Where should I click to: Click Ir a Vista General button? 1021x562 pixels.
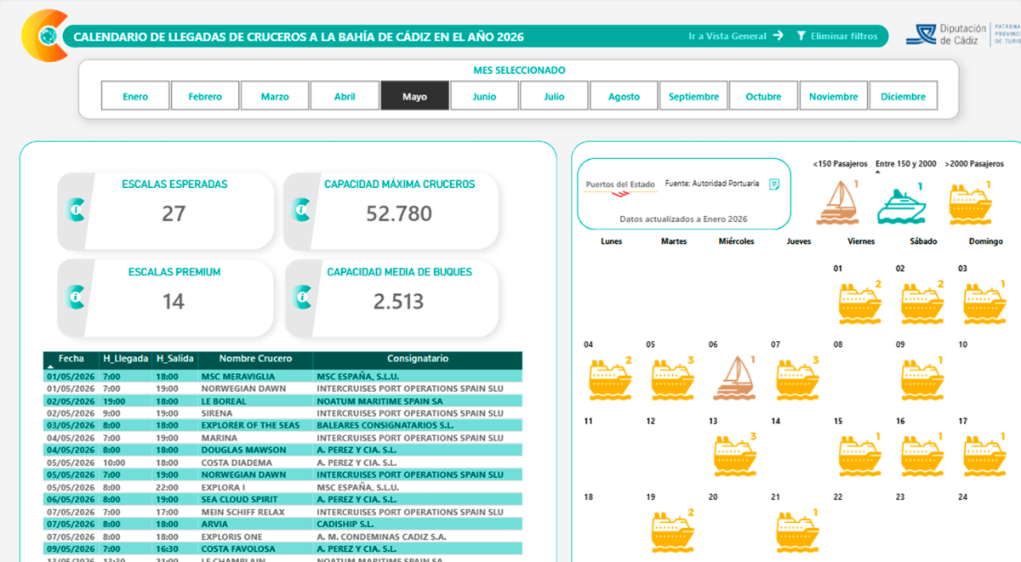[x=735, y=37]
